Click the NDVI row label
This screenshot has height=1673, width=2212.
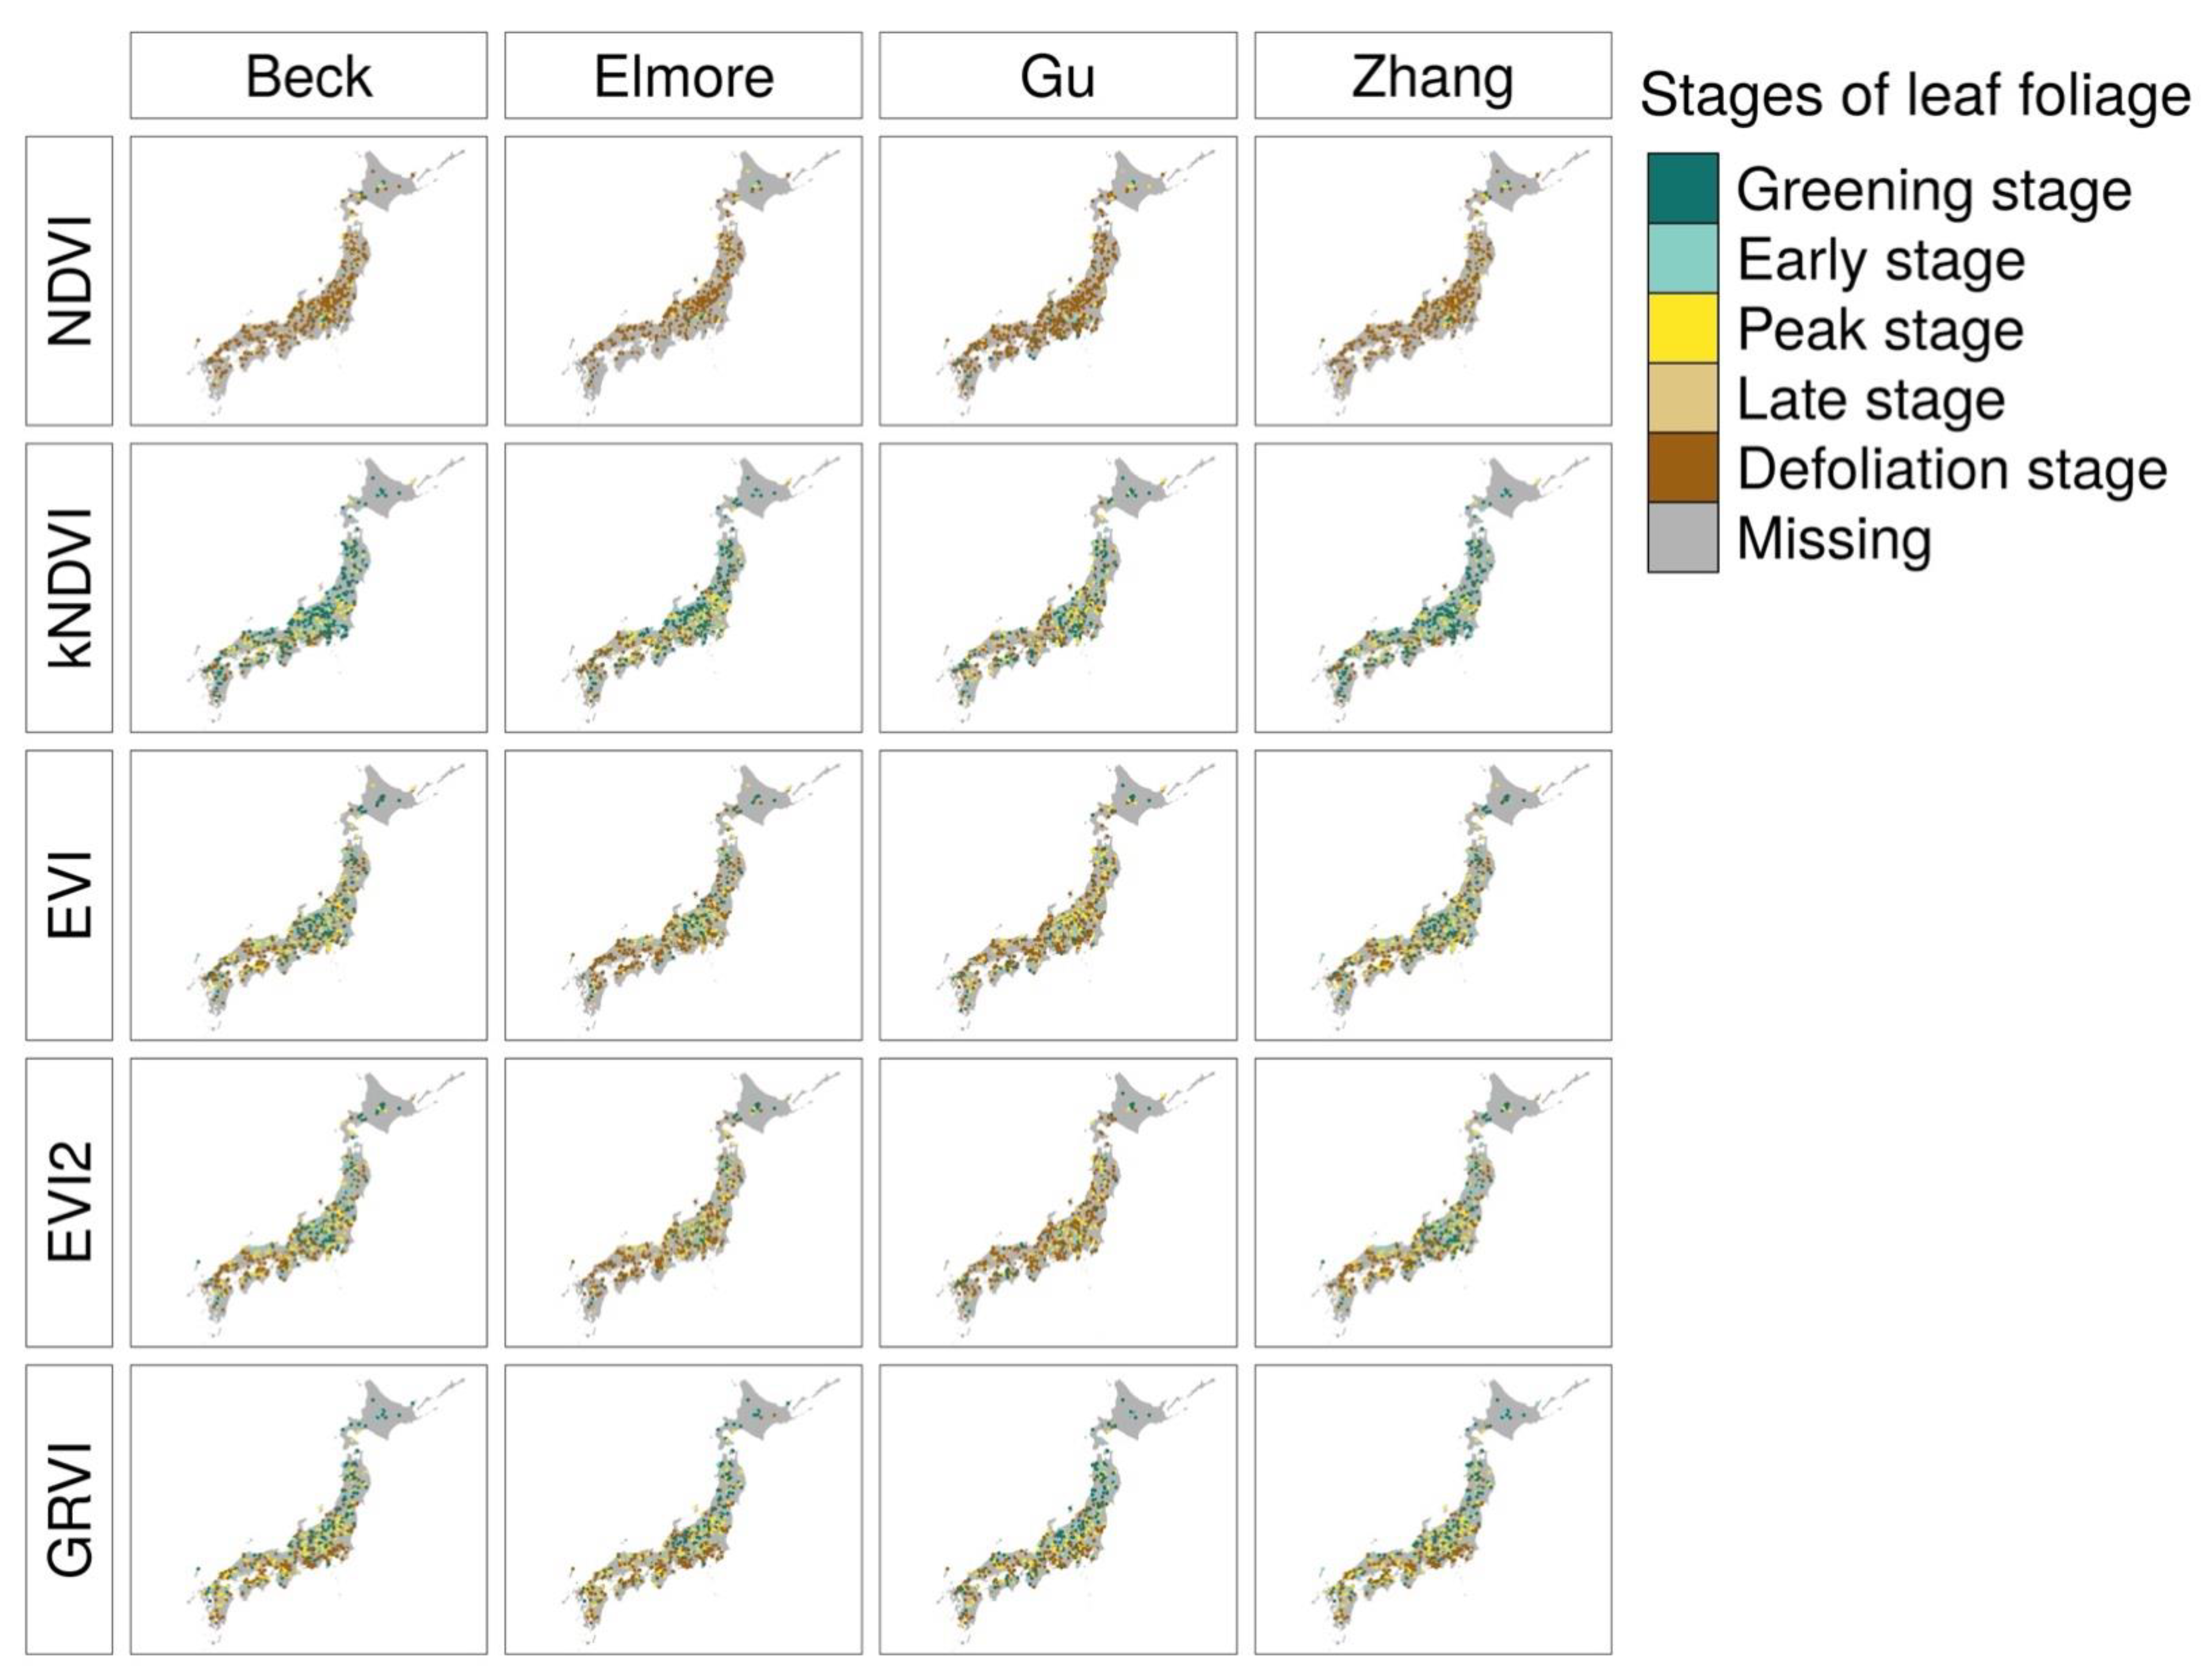[69, 281]
